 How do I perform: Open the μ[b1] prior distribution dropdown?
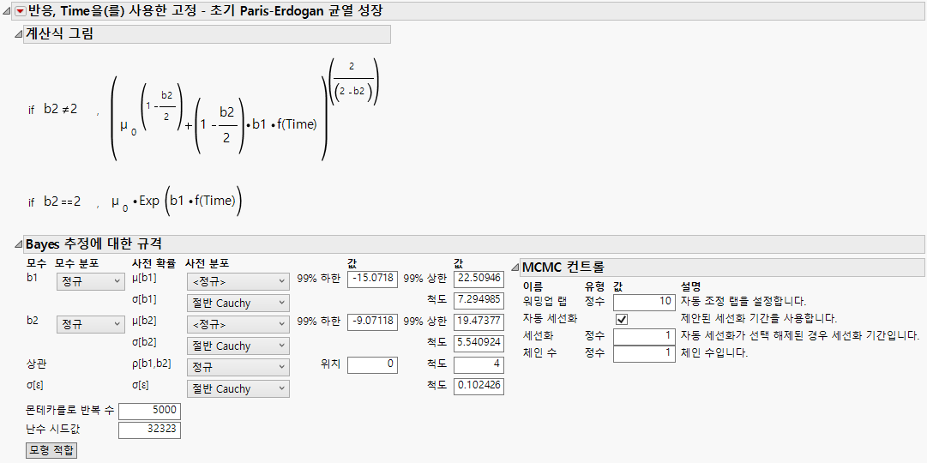238,281
